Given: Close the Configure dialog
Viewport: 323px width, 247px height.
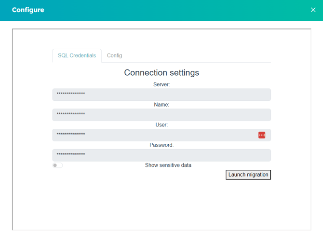Looking at the screenshot, I should [313, 10].
